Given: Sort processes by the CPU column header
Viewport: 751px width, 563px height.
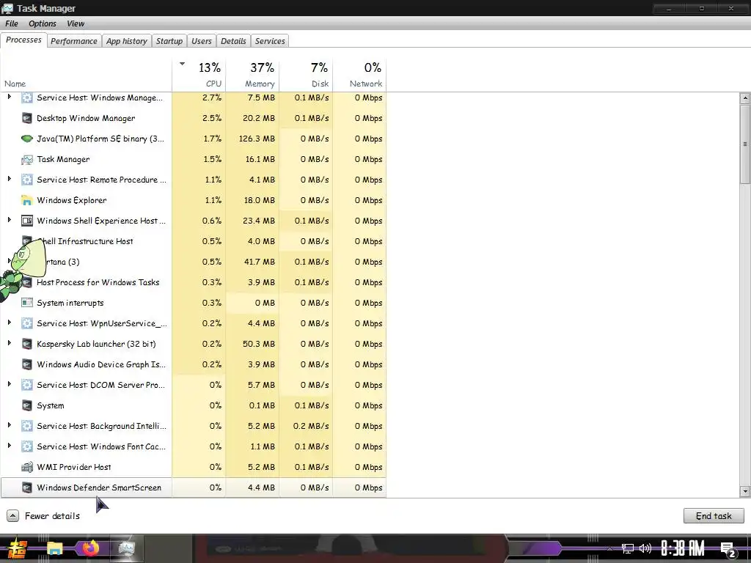Looking at the screenshot, I should [199, 75].
